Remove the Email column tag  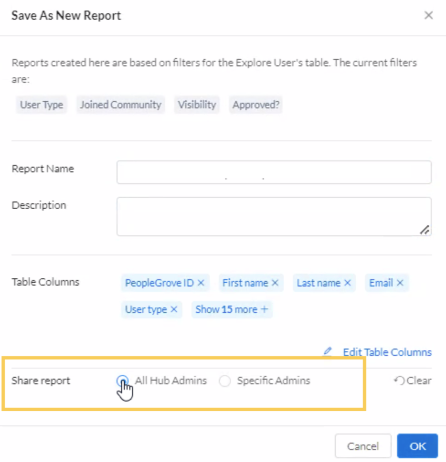[400, 283]
